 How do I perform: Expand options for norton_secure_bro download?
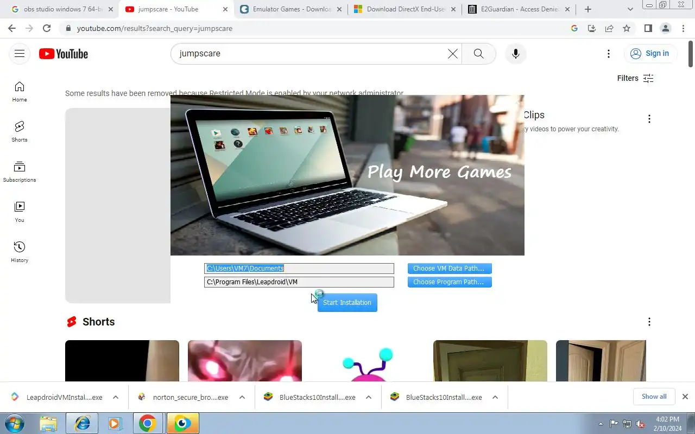pyautogui.click(x=242, y=397)
